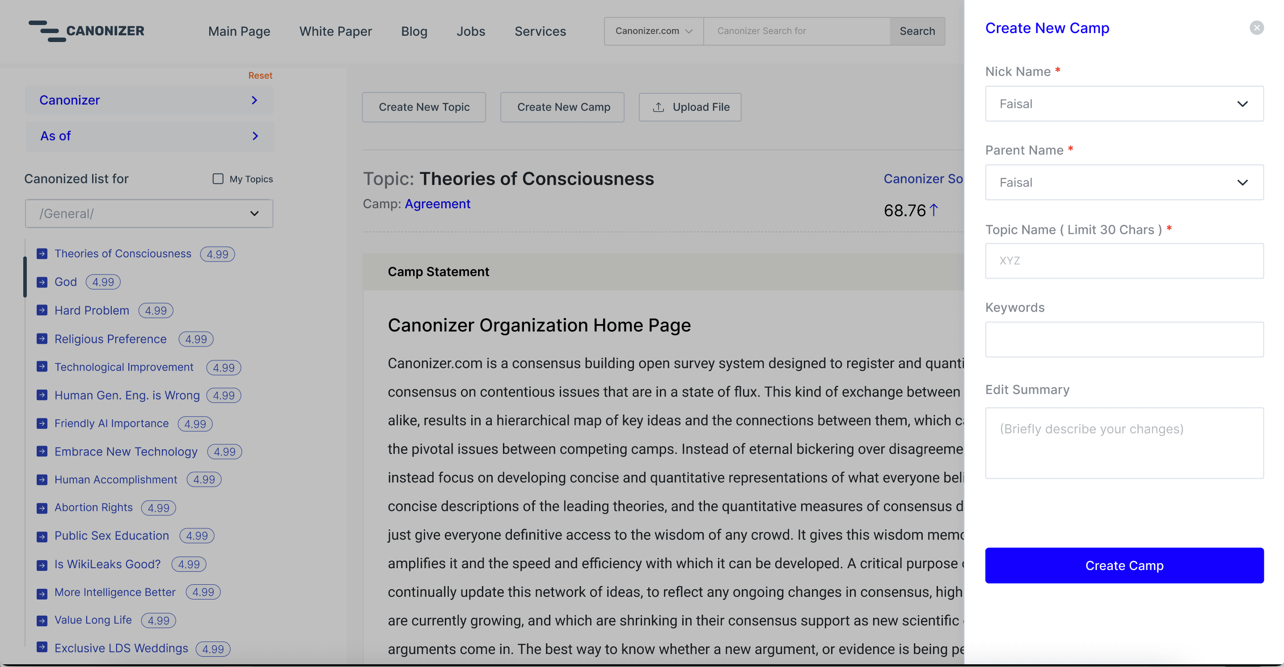1284x667 pixels.
Task: Click the arrow icon beside More Intelligence Better
Action: point(42,593)
